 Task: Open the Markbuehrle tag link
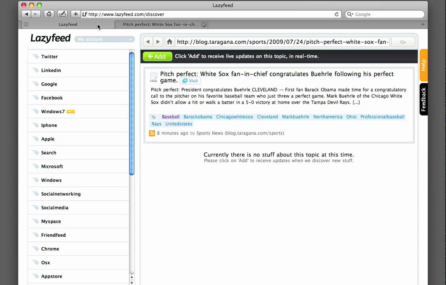pyautogui.click(x=295, y=117)
